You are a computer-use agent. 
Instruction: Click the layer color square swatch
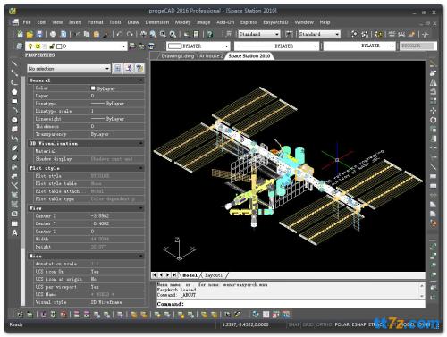tap(59, 46)
